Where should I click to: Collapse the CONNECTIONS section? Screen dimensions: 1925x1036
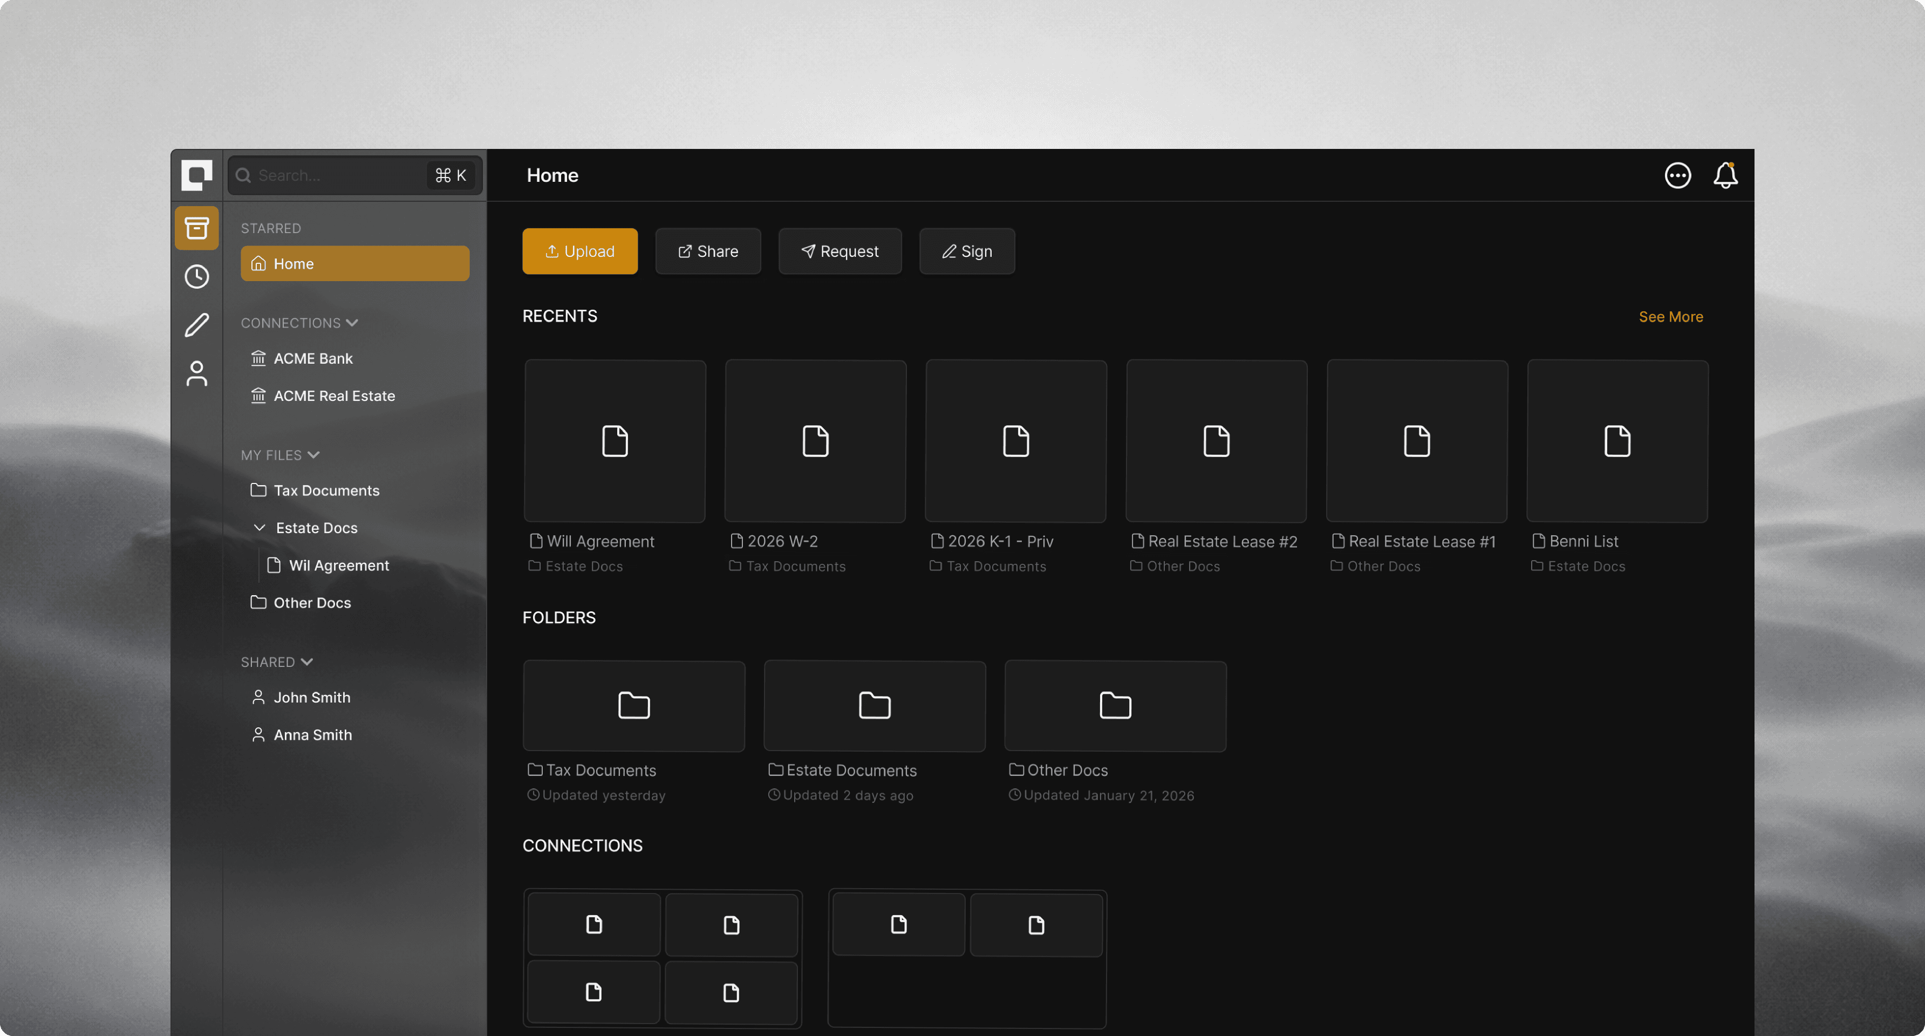352,322
